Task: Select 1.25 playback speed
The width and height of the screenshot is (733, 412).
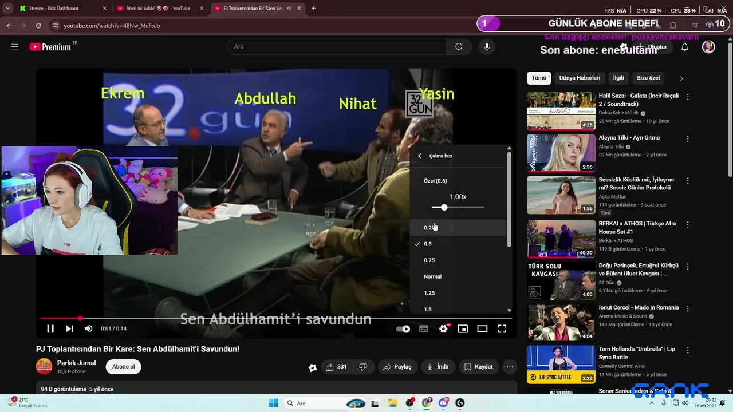Action: 458,293
